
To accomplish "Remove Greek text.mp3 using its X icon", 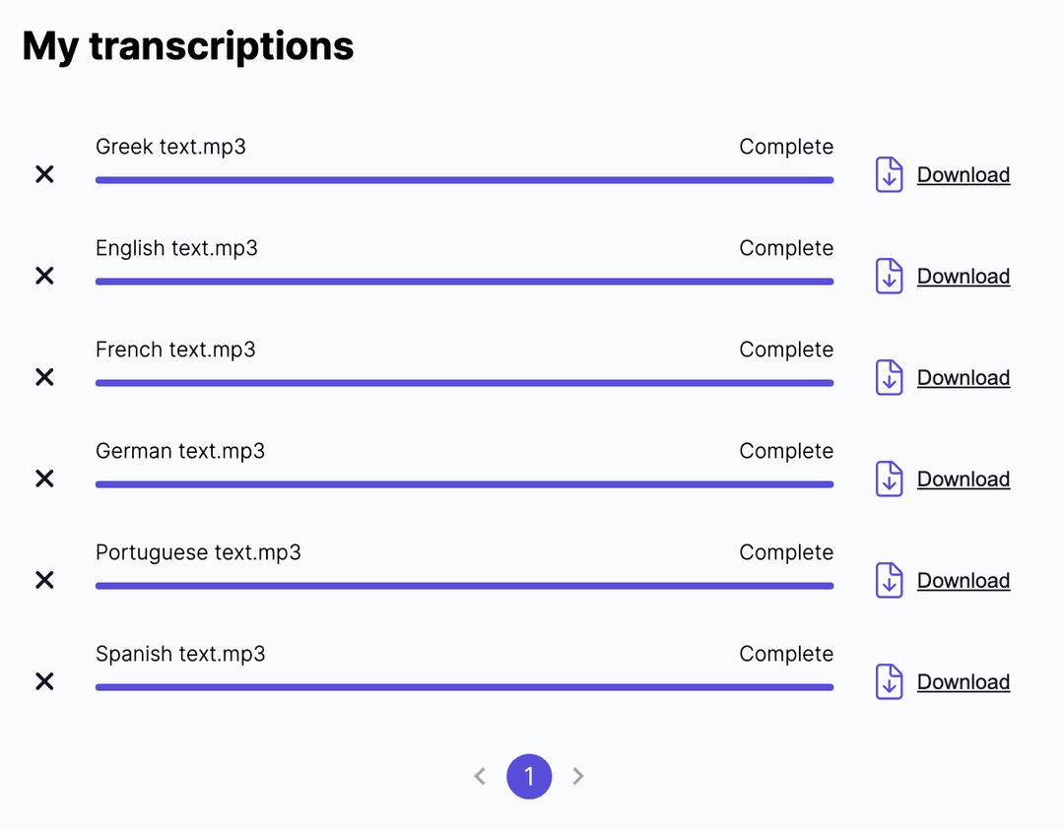I will pyautogui.click(x=44, y=174).
